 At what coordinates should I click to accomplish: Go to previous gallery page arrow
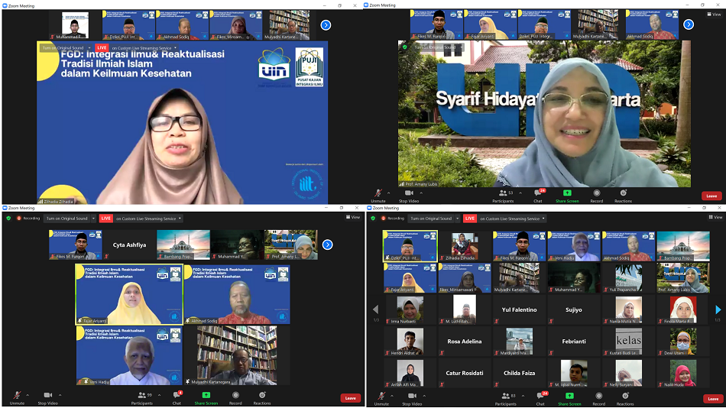point(375,309)
